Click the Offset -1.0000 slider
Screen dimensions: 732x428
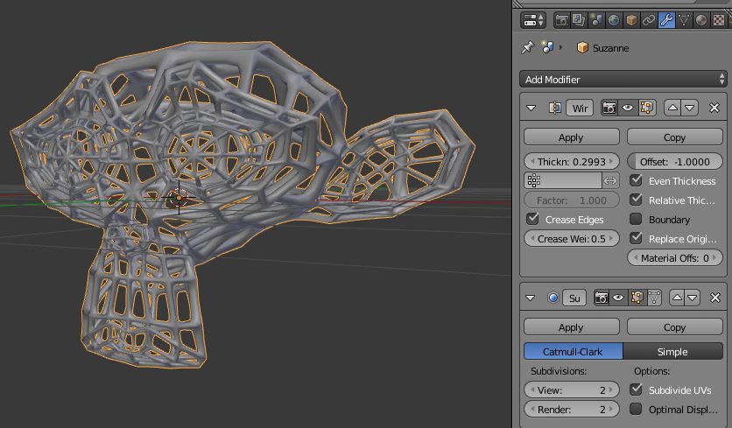point(674,162)
